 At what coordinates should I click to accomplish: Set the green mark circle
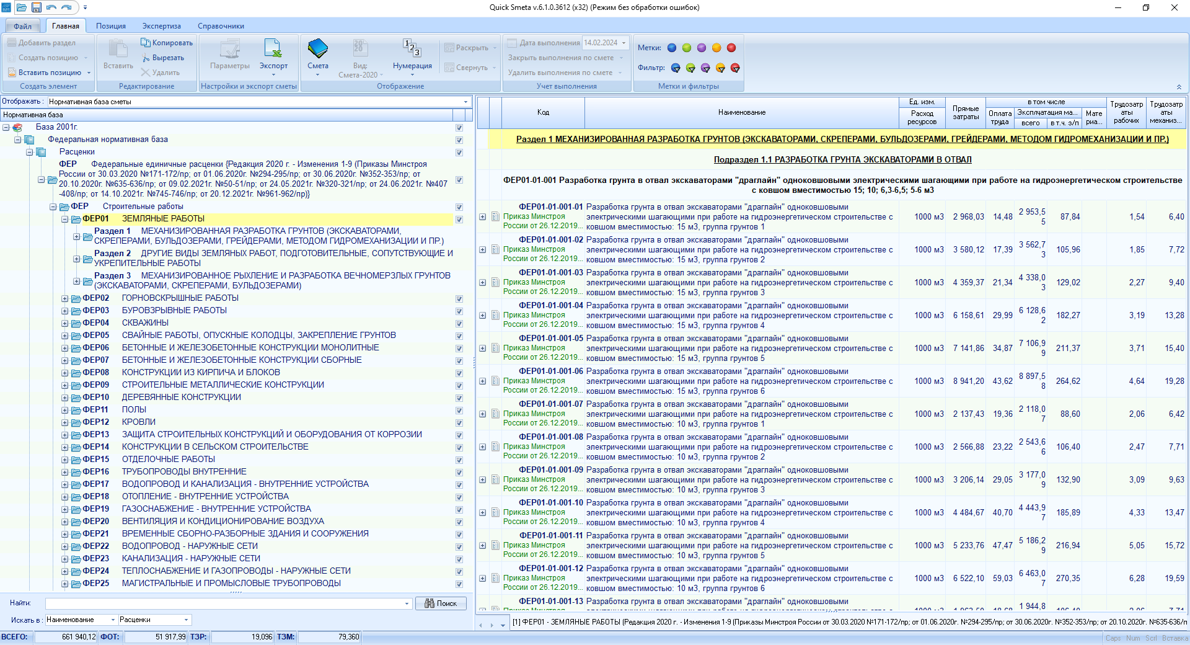point(687,48)
